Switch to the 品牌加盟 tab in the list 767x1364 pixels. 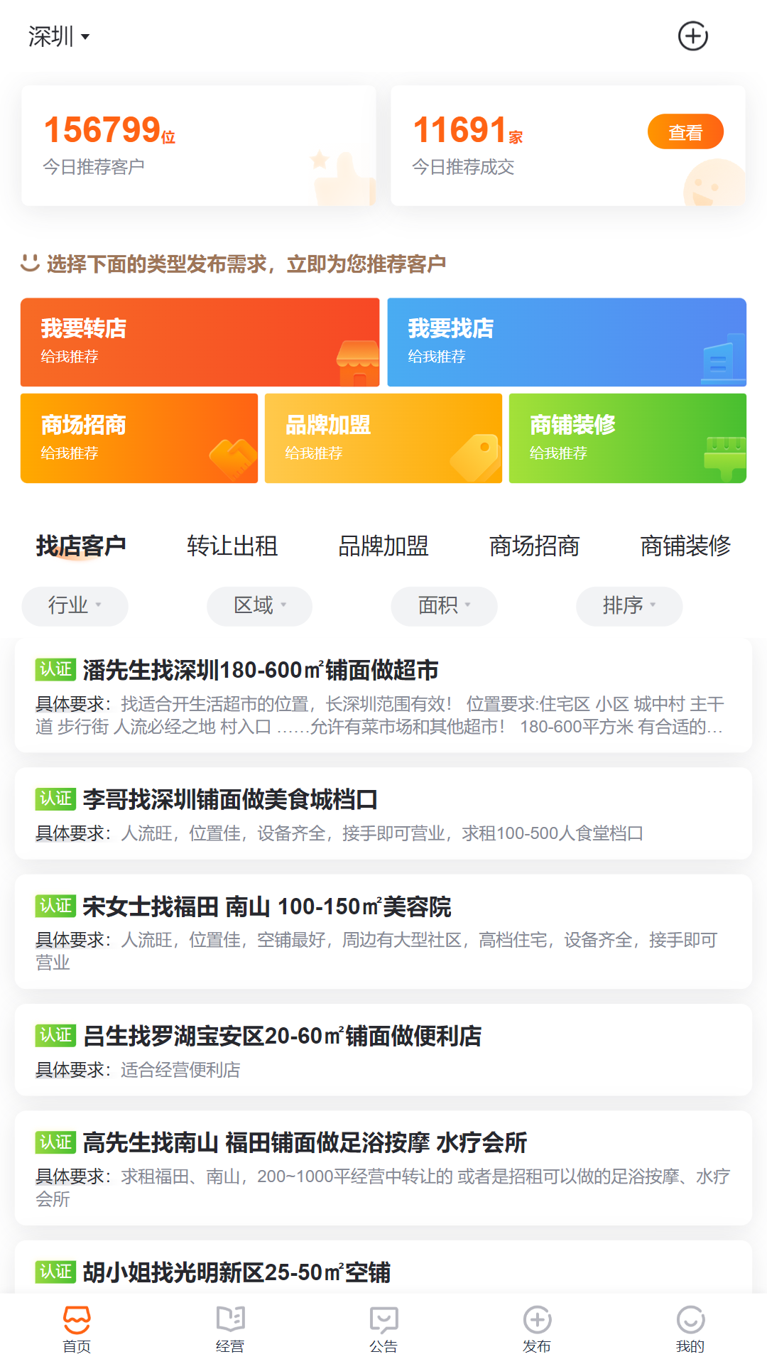pyautogui.click(x=383, y=546)
